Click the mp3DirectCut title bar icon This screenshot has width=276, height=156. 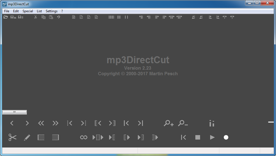[x=4, y=4]
